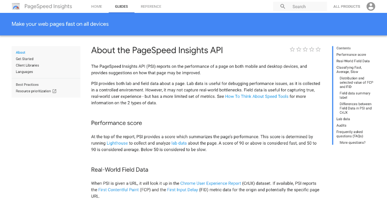The width and height of the screenshot is (387, 203).
Task: Click the PageSpeed Insights logo icon
Action: 16,6
